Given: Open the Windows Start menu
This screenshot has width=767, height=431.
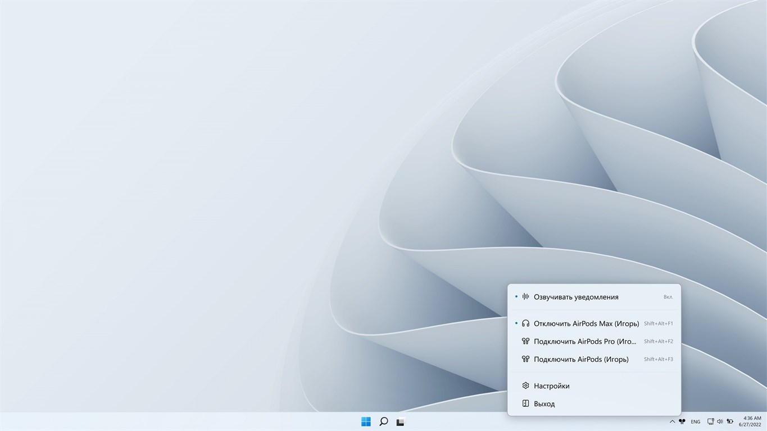Looking at the screenshot, I should coord(366,421).
